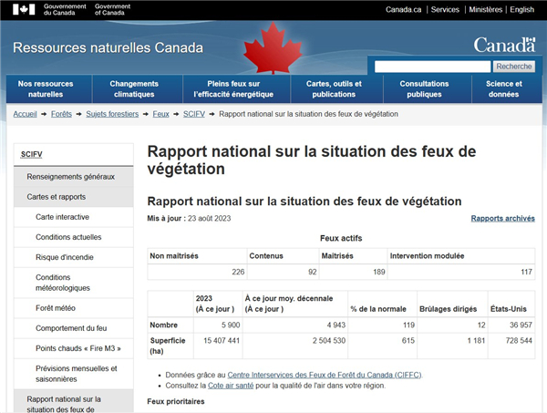547x413 pixels.
Task: Open Renseignements généraux sidebar section
Action: pyautogui.click(x=71, y=176)
